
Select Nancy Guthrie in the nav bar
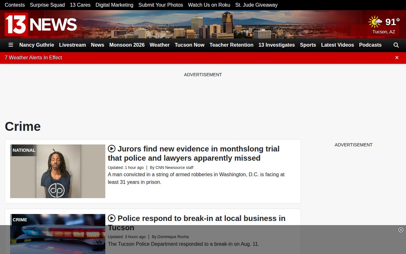point(37,45)
